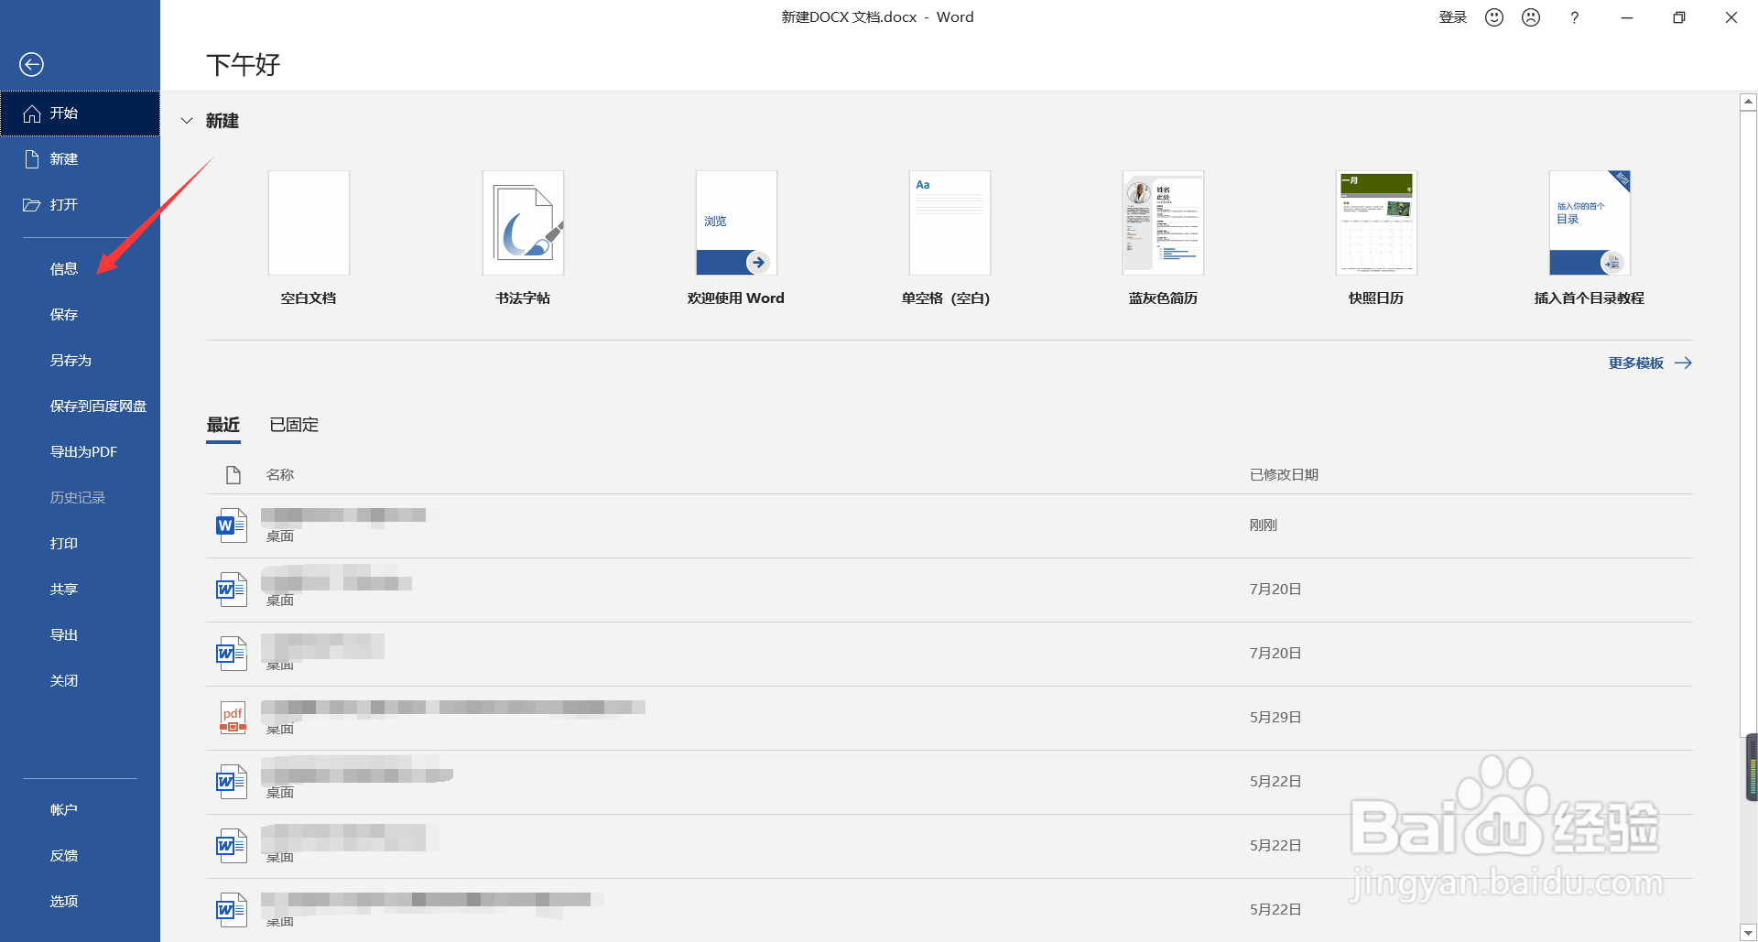The width and height of the screenshot is (1758, 942).
Task: Open the help question mark icon
Action: click(x=1574, y=17)
